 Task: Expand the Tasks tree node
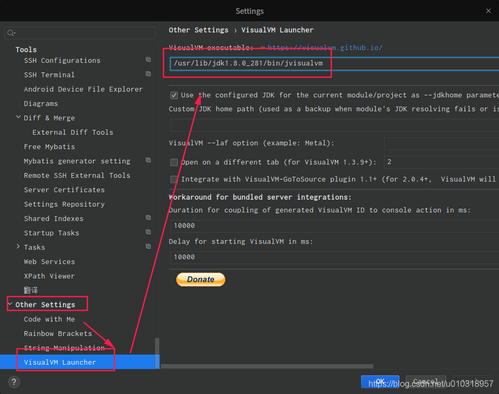pyautogui.click(x=18, y=247)
